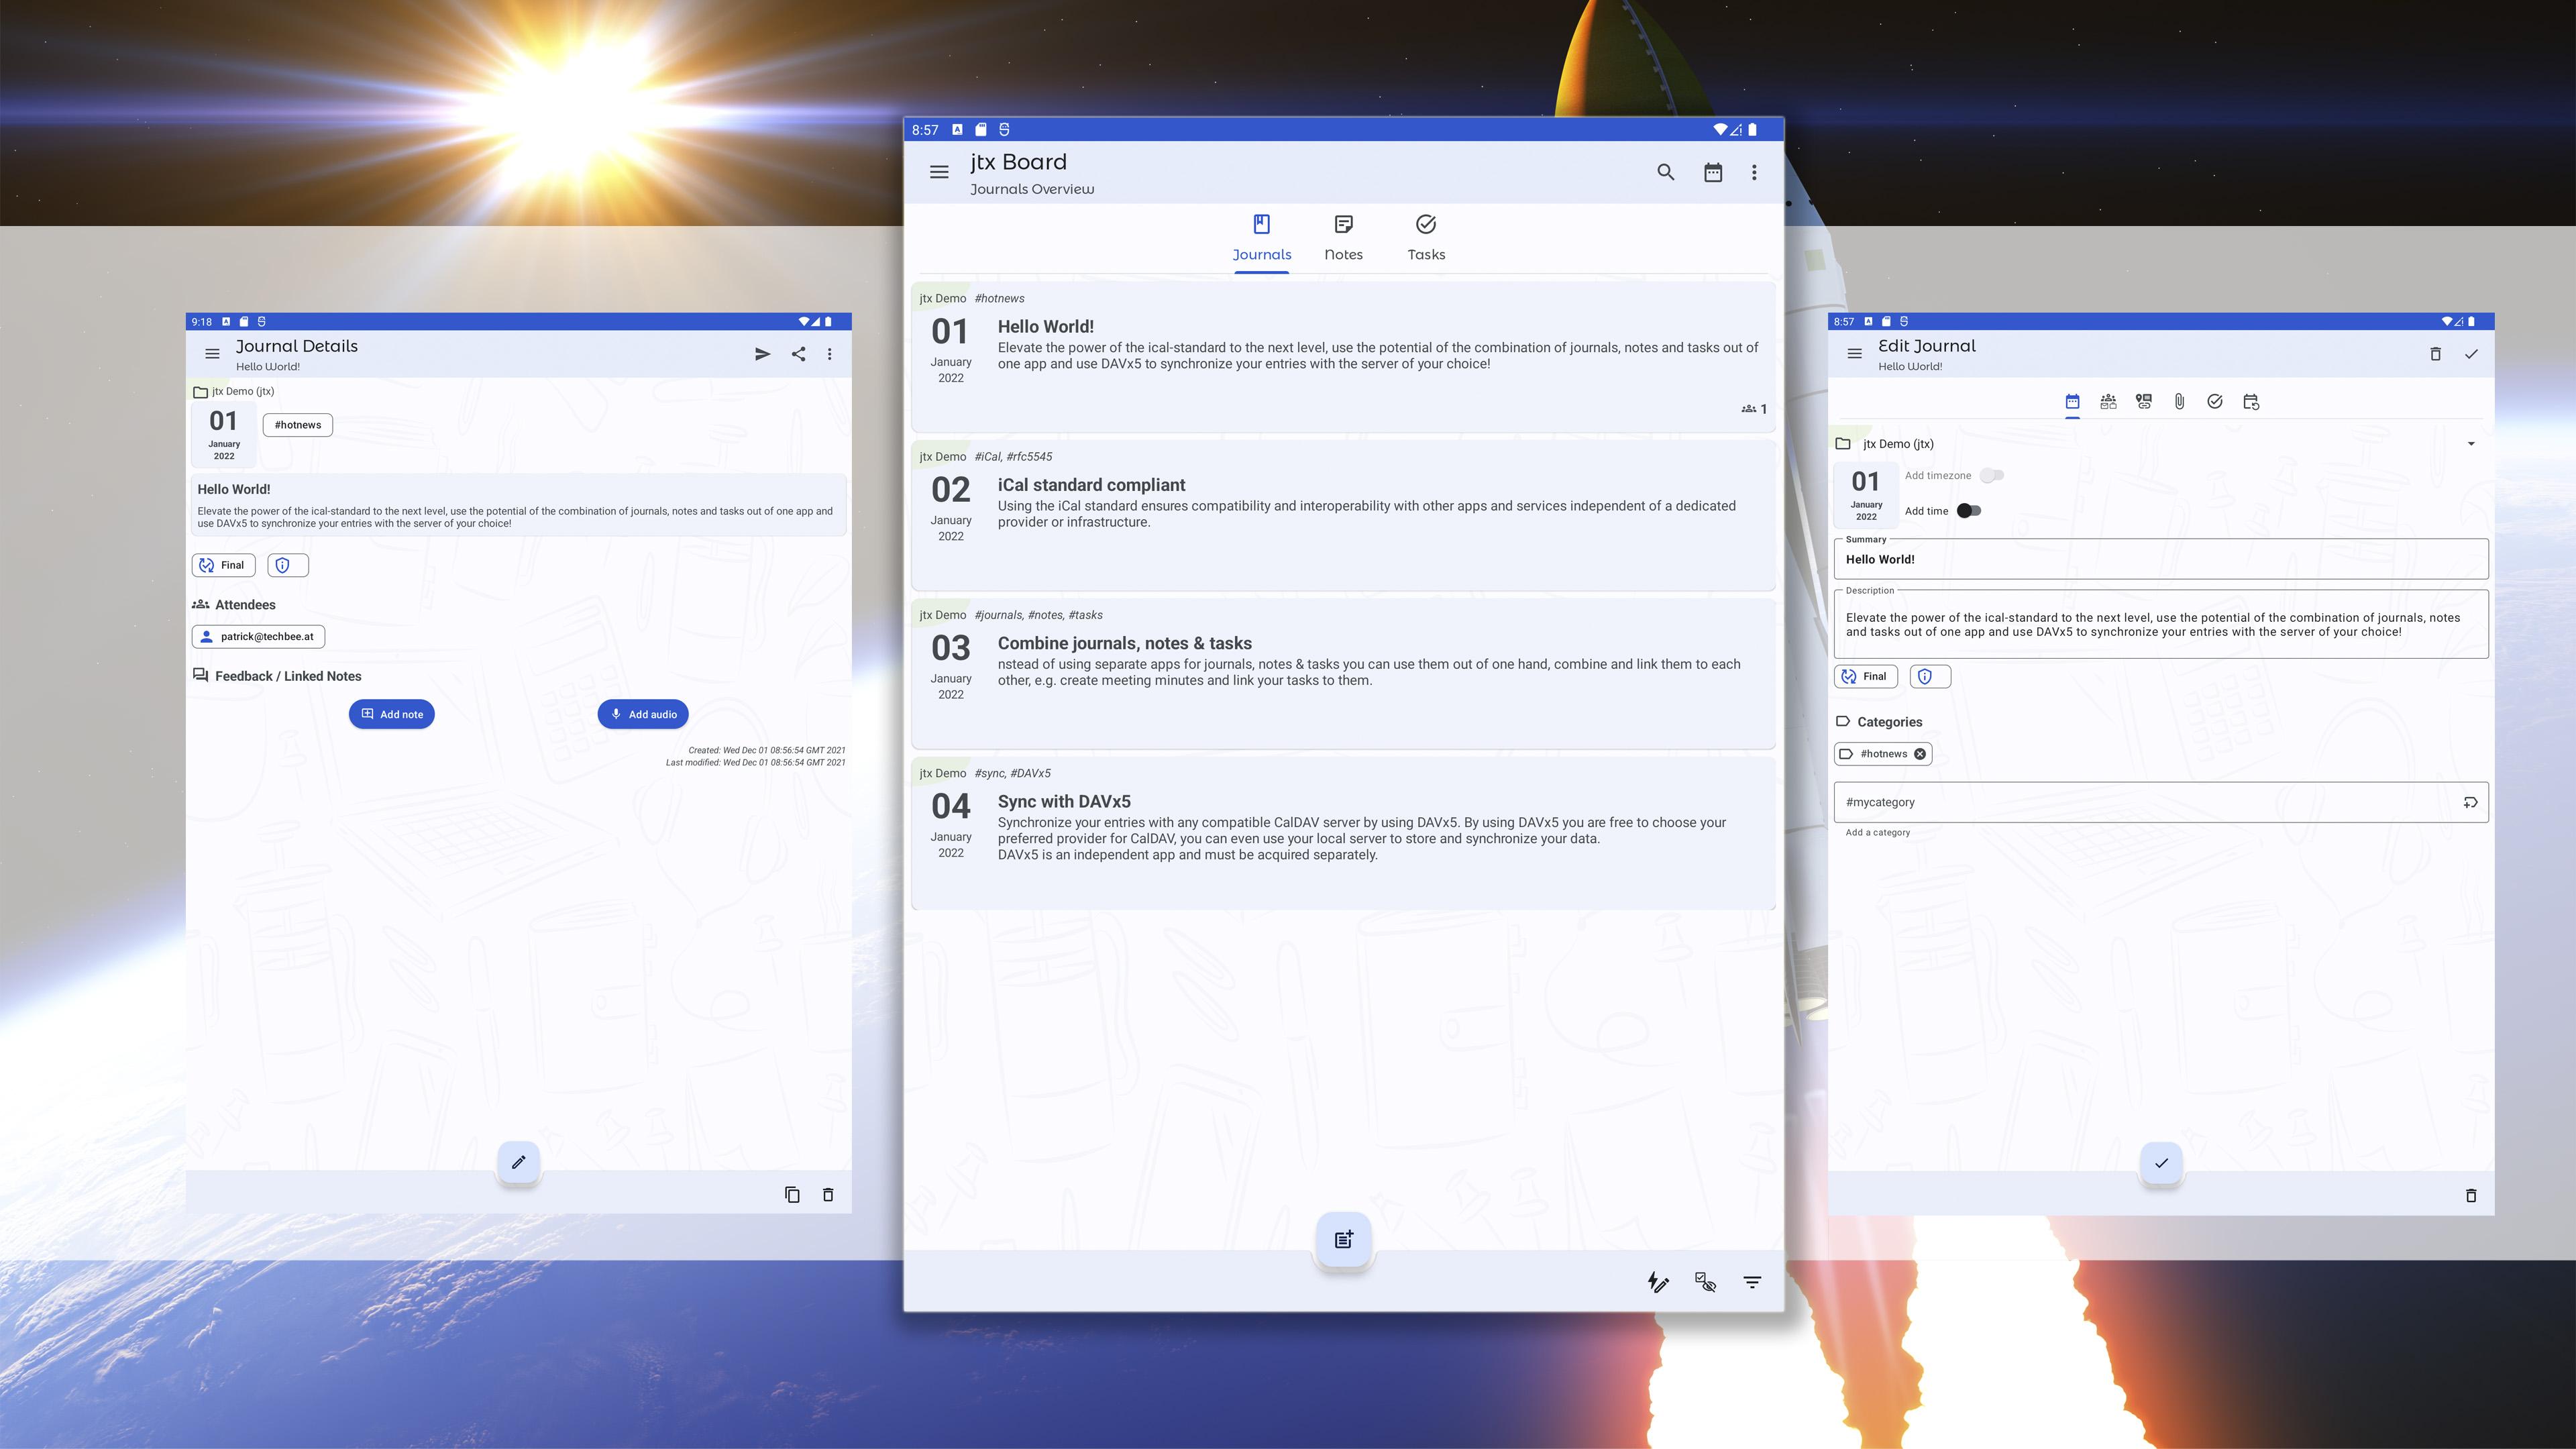Click the Add audio button
Screen dimensions: 2576x1449
coord(643,714)
